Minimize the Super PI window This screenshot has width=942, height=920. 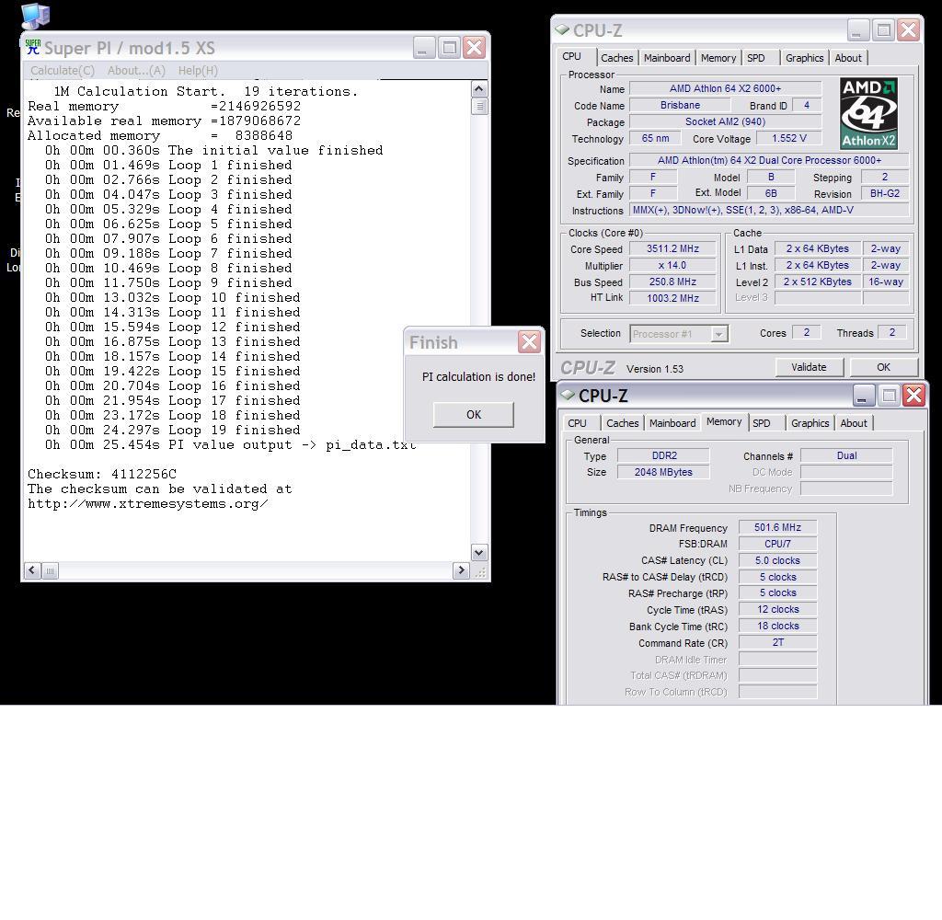coord(424,48)
